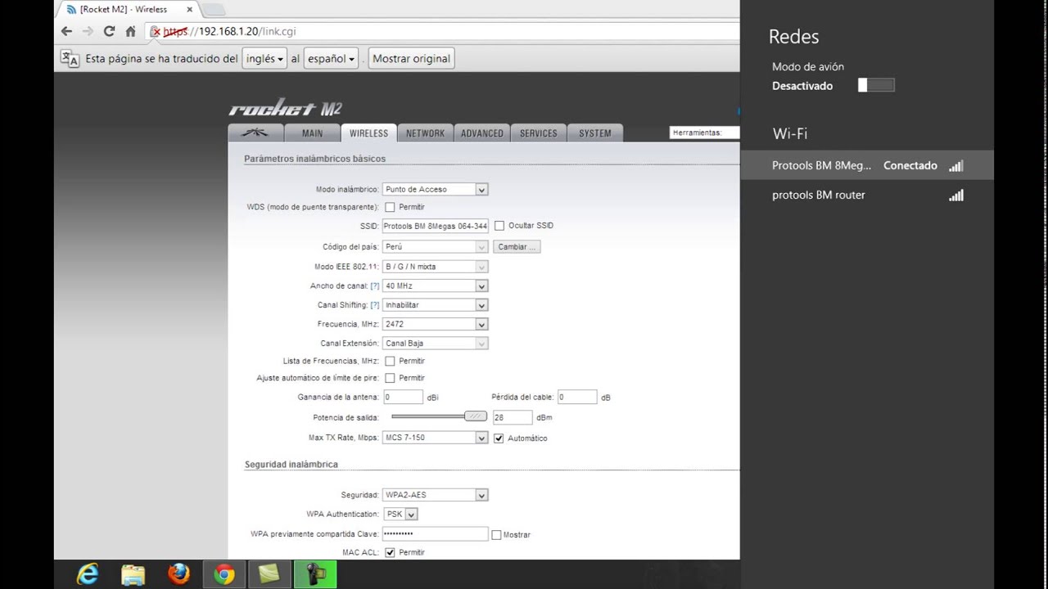This screenshot has height=589, width=1048.
Task: Reload the page with the refresh icon
Action: (109, 31)
